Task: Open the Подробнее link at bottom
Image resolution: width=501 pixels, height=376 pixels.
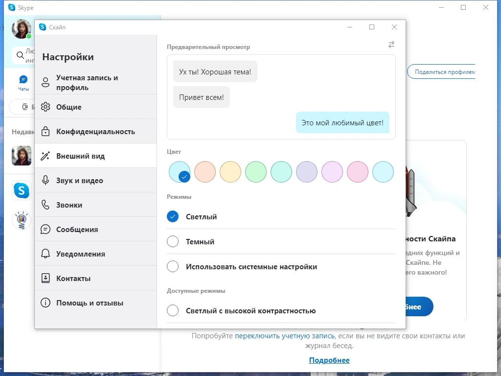Action: pos(329,360)
